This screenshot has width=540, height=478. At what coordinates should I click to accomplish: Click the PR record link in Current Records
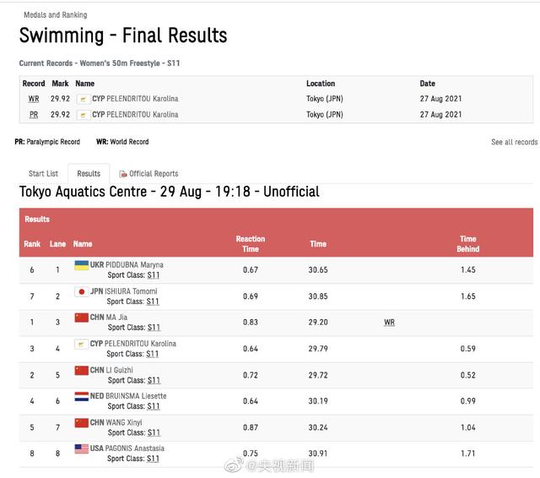tap(34, 114)
